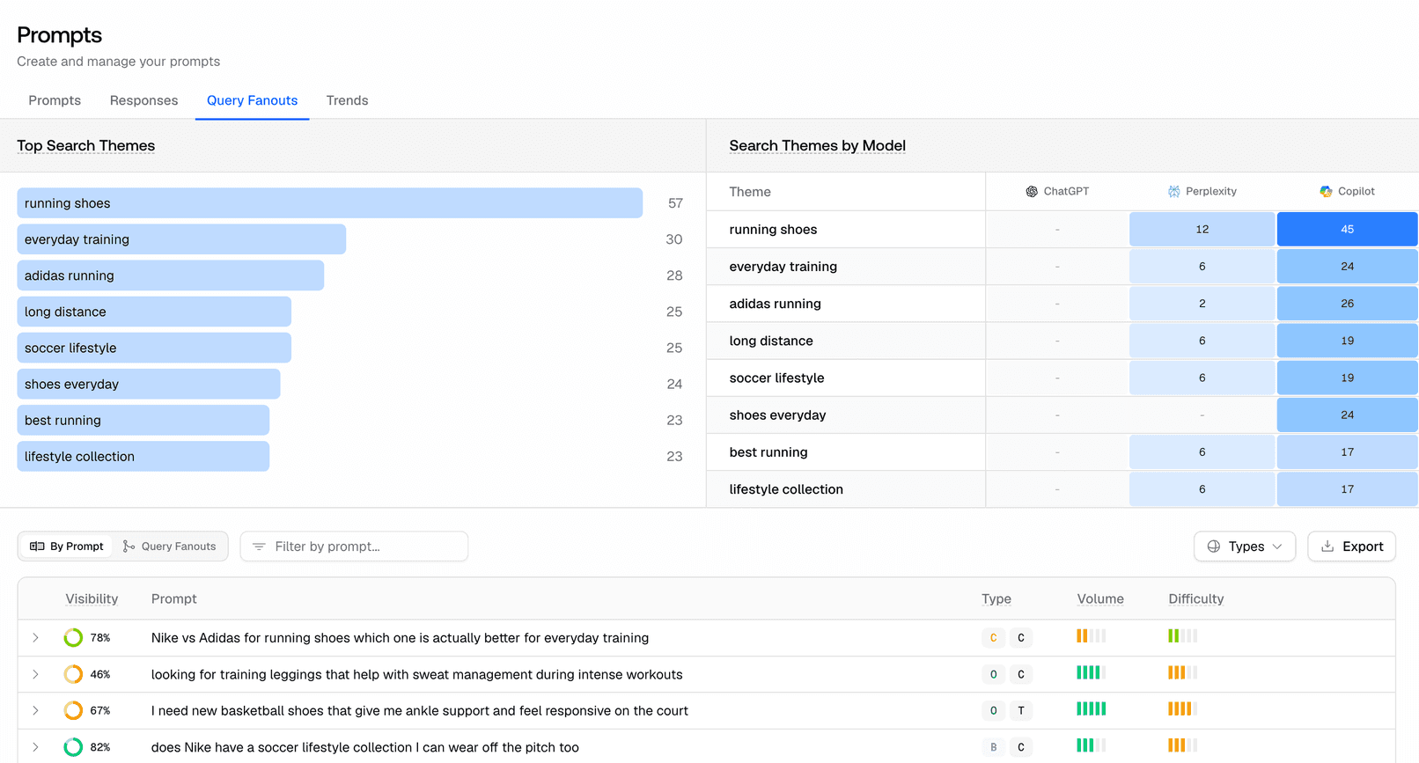1419x763 pixels.
Task: Click Perplexity cell 12 for running shoes
Action: [1202, 230]
